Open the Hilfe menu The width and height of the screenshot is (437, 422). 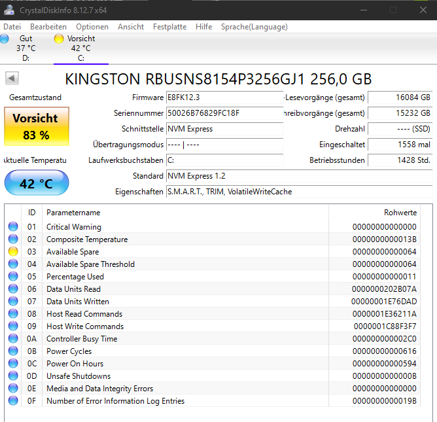203,27
